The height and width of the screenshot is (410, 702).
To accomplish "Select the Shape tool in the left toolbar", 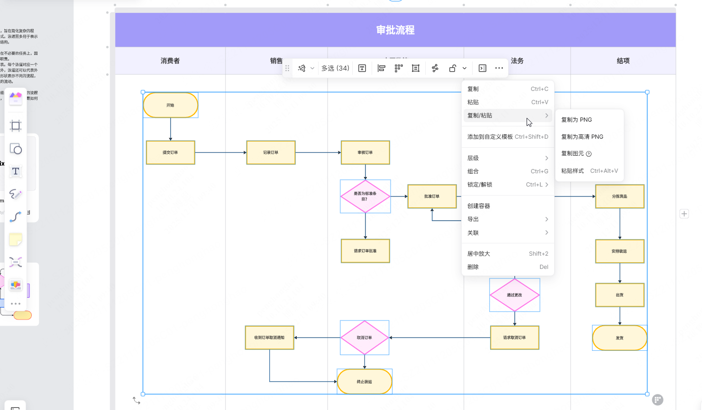I will point(16,149).
